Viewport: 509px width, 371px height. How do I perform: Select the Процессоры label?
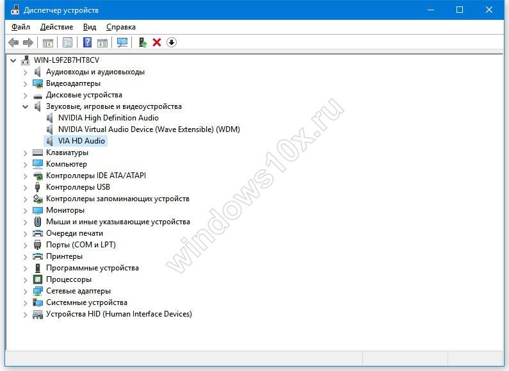tap(69, 279)
